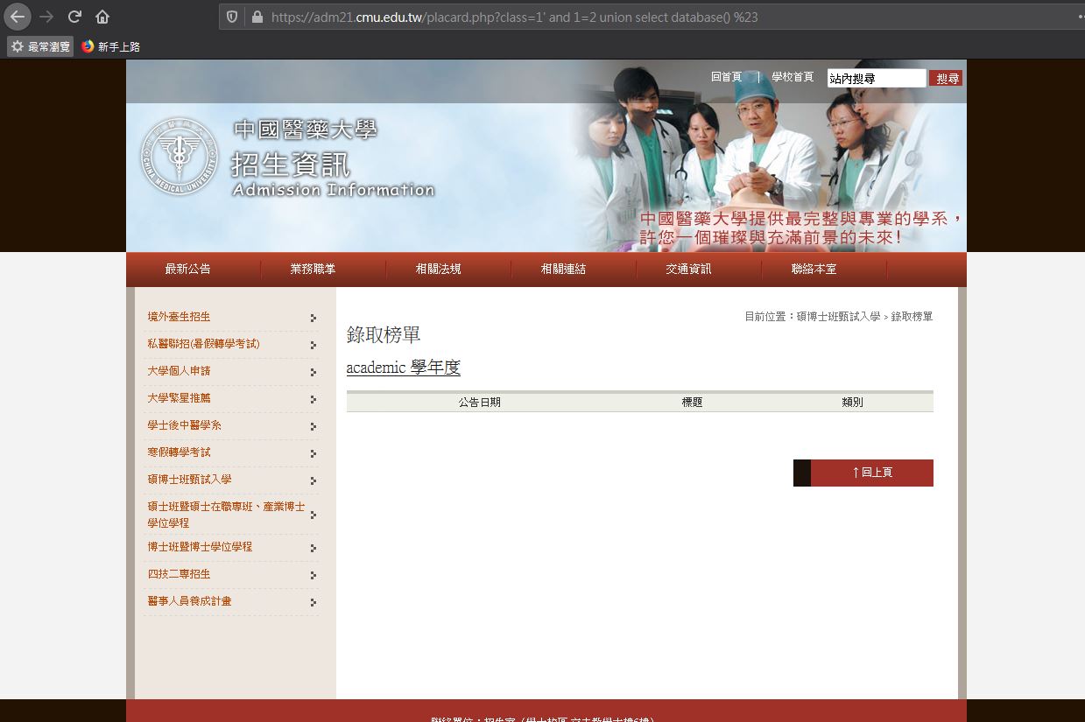The height and width of the screenshot is (722, 1085).
Task: Expand arrow beside 境外臺生招生
Action: (x=314, y=319)
